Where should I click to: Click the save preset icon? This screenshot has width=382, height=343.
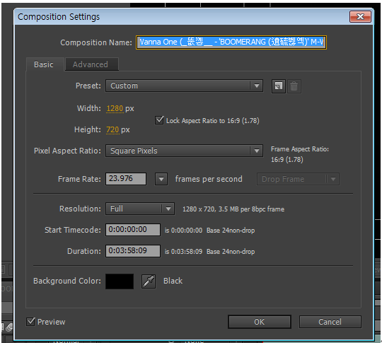pos(279,86)
